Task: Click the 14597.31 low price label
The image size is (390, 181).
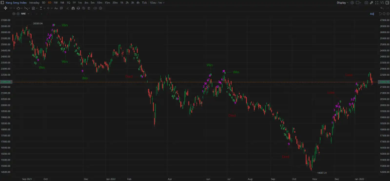Action: coord(322,173)
